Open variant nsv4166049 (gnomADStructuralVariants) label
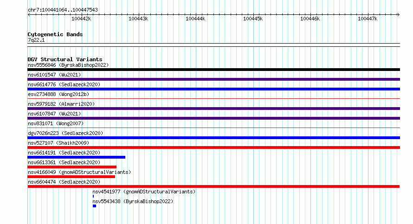The image size is (413, 224). pyautogui.click(x=79, y=172)
